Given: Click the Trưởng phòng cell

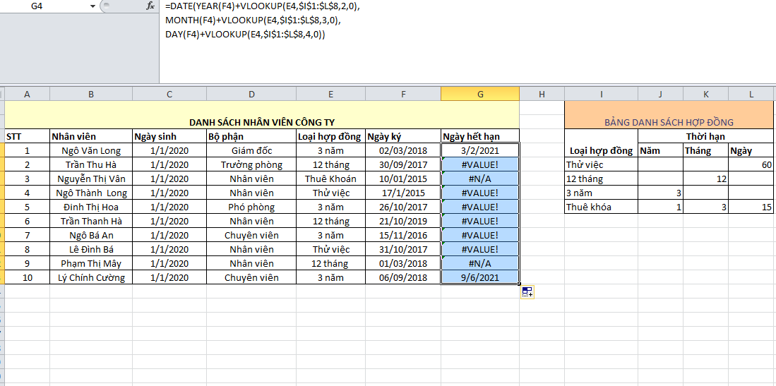Looking at the screenshot, I should tap(251, 165).
